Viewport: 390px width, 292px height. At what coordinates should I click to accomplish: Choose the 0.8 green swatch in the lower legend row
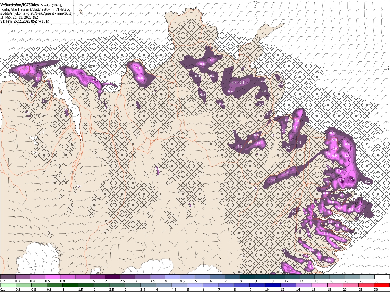click(55, 286)
